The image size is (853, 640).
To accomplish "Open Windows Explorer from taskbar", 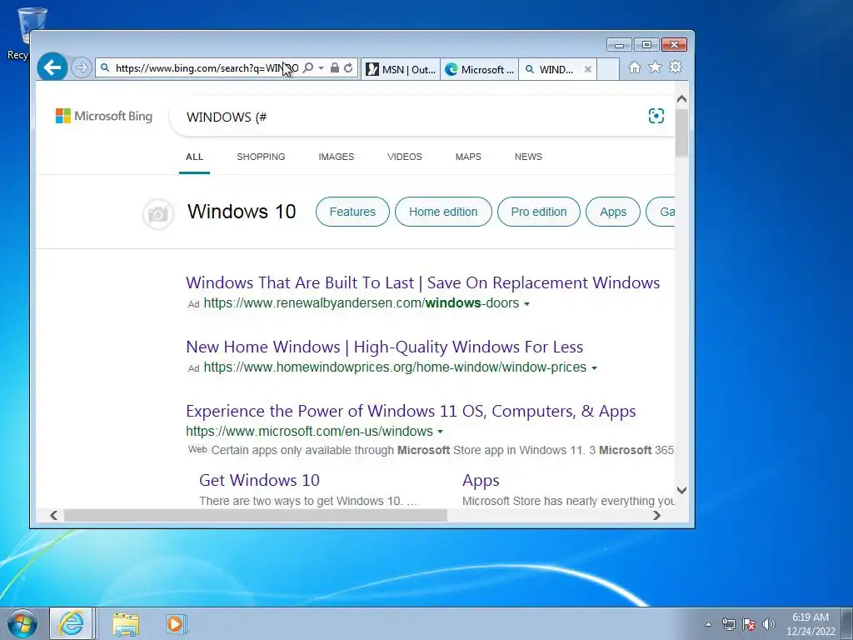I will tap(126, 624).
